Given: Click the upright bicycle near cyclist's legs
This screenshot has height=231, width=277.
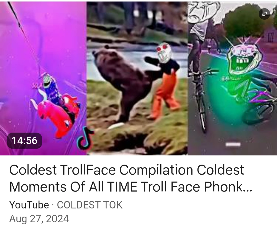Looking at the screenshot, I should pos(201,99).
